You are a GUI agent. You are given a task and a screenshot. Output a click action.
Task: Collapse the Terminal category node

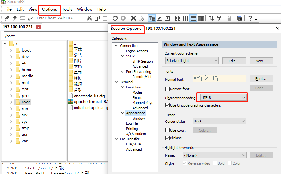pyautogui.click(x=116, y=82)
